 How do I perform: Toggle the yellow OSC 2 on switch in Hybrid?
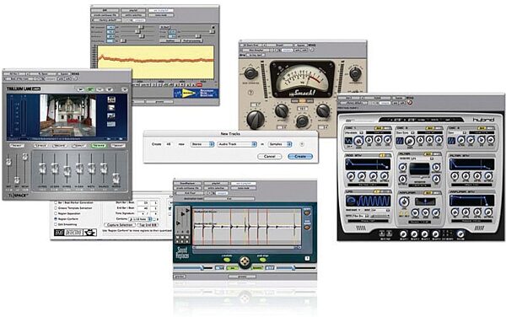429,128
